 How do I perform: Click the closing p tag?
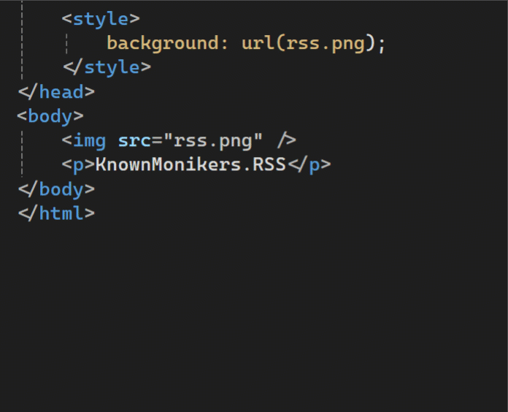308,165
